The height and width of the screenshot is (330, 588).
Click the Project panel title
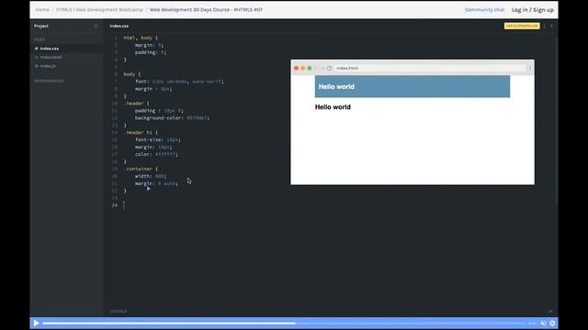(41, 26)
